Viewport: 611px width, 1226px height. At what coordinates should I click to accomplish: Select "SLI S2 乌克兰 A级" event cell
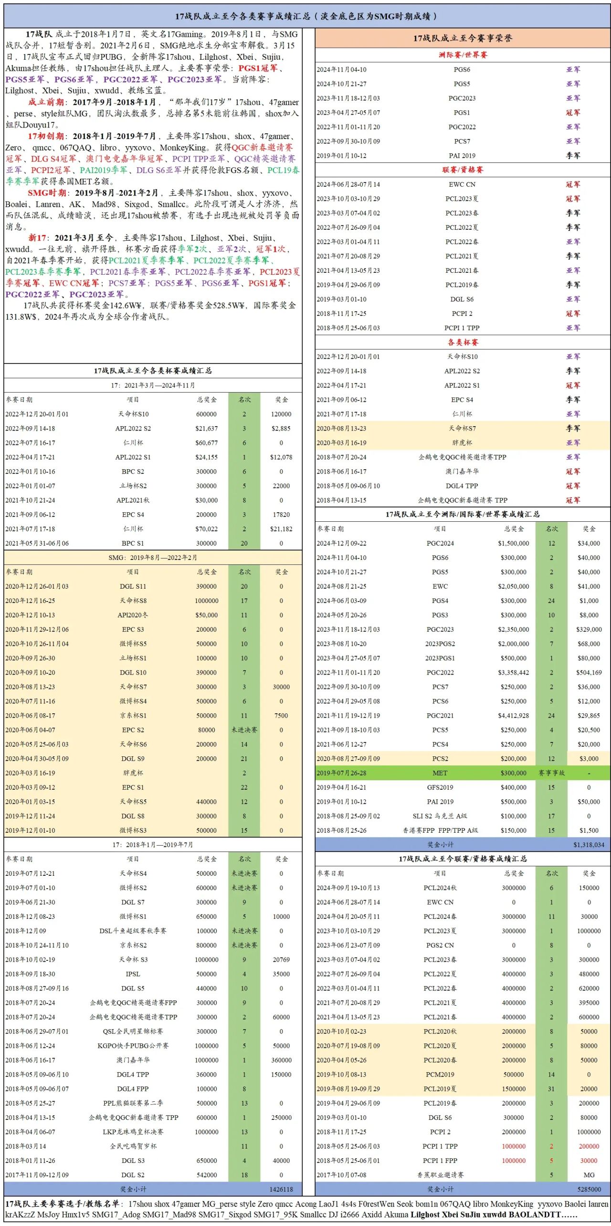pos(440,816)
